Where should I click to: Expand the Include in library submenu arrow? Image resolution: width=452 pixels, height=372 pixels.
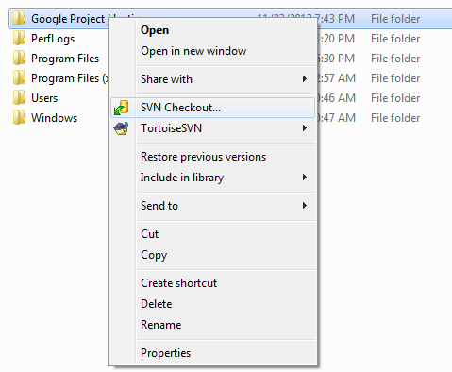(304, 178)
